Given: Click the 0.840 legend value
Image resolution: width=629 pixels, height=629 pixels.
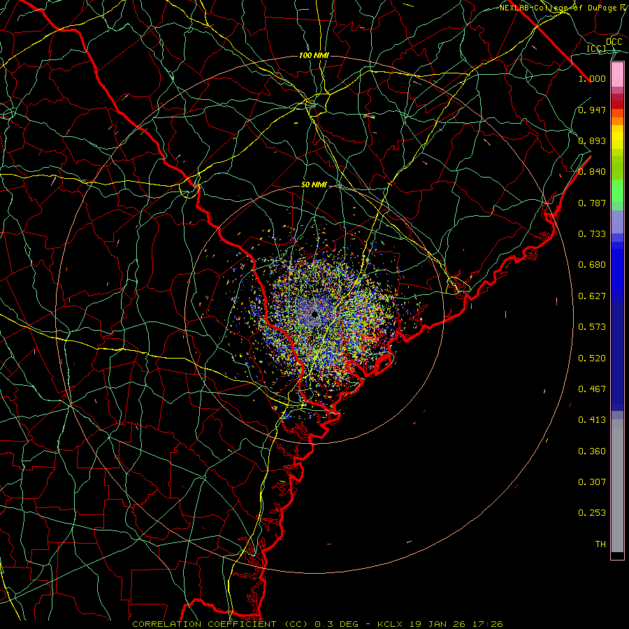Looking at the screenshot, I should pos(592,172).
